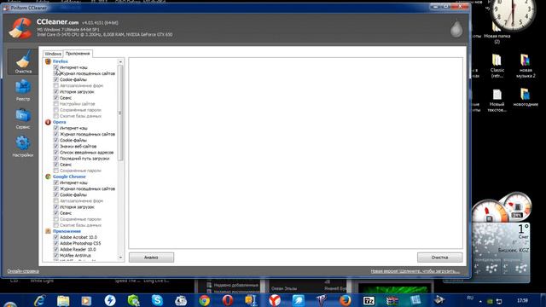Viewport: 546px width, 307px height.
Task: Toggle Firefox История загрузок checkbox
Action: (x=56, y=92)
